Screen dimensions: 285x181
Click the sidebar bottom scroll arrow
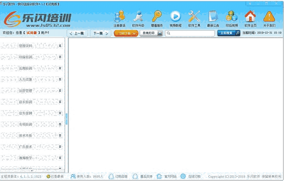click(x=32, y=171)
